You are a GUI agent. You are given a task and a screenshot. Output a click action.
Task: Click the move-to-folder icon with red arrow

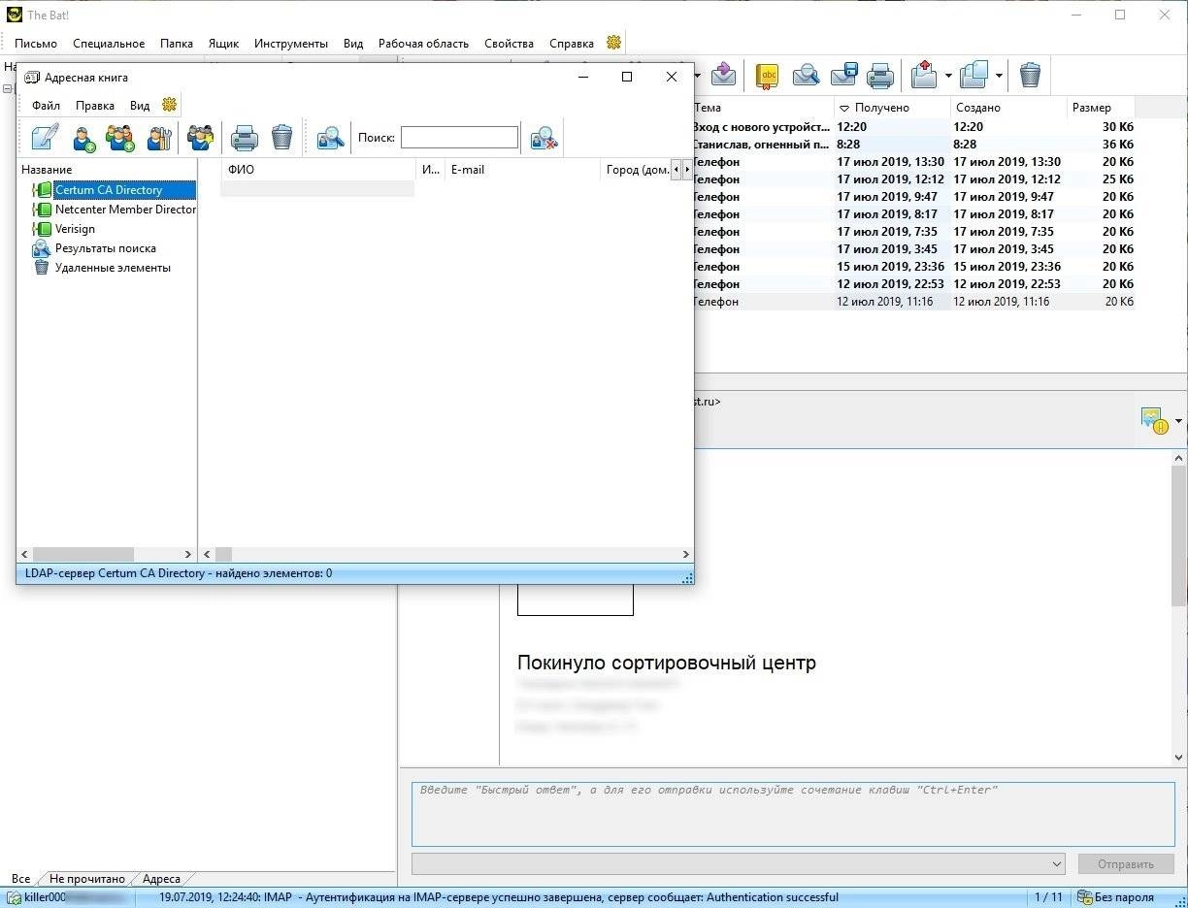coord(924,75)
